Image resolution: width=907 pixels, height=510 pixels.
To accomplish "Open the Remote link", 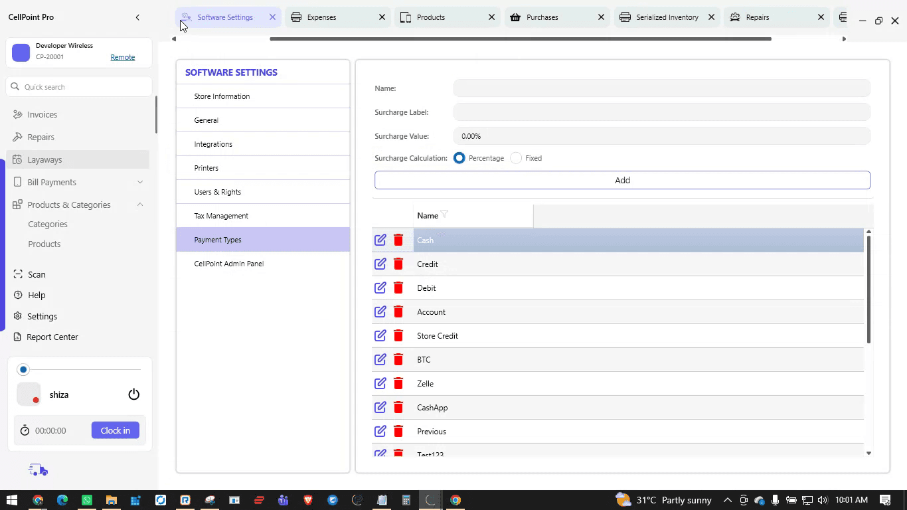I will tap(123, 57).
